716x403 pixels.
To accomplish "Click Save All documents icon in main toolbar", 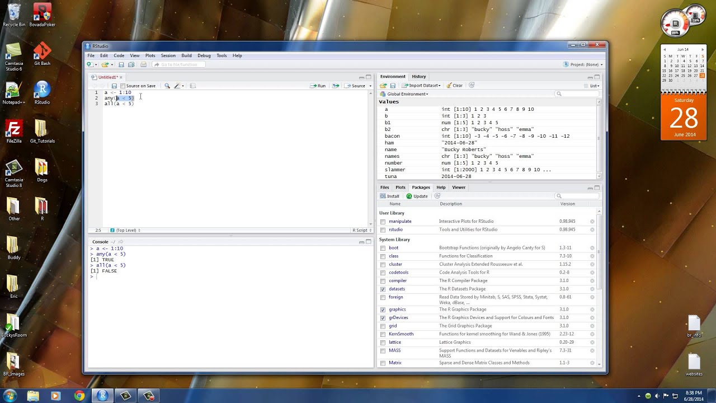I will tap(131, 64).
